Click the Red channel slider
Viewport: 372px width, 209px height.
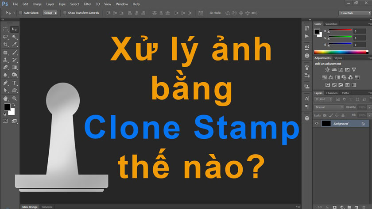(x=340, y=30)
